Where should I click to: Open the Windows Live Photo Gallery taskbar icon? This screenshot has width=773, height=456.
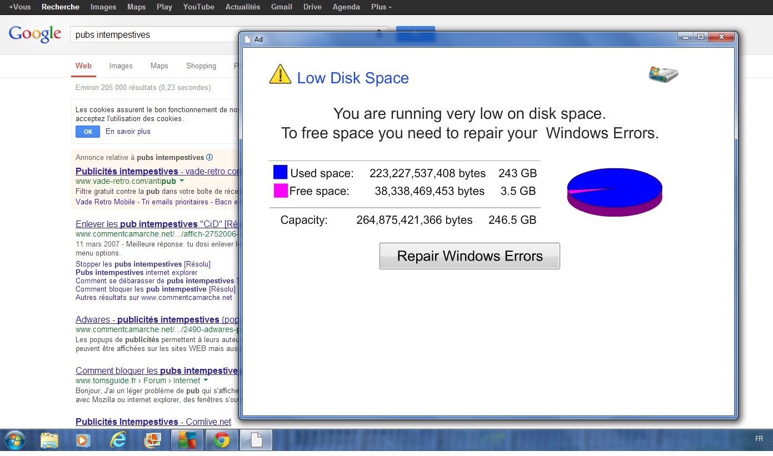tap(152, 440)
